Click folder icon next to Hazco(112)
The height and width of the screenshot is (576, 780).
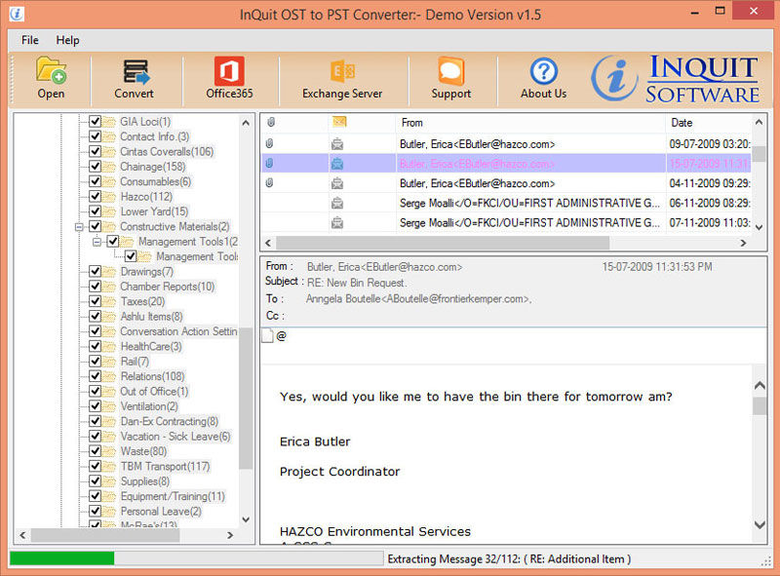point(109,197)
